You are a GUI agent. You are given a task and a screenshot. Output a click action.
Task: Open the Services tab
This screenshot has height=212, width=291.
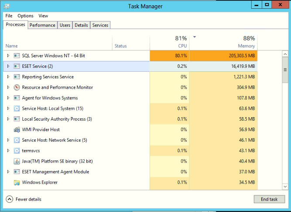pos(100,25)
